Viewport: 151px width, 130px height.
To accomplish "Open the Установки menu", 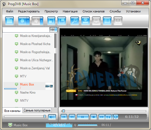I will pos(133,11).
